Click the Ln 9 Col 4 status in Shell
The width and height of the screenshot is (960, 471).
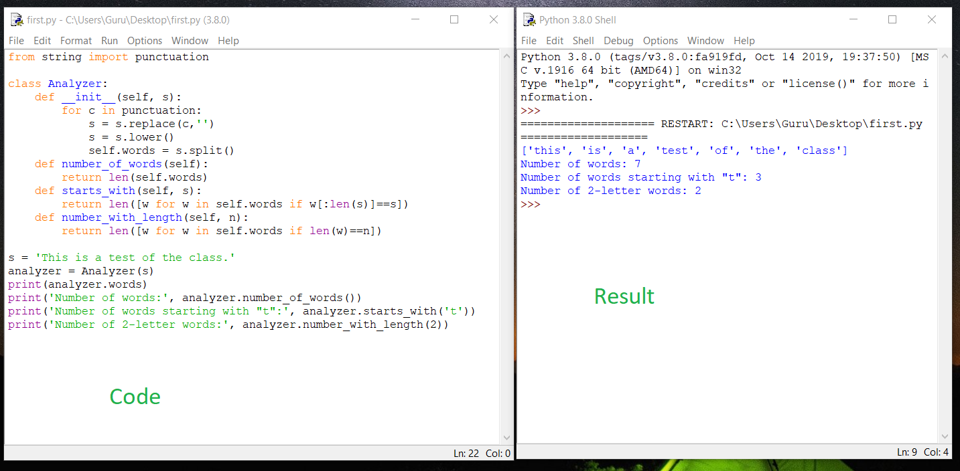(x=924, y=452)
